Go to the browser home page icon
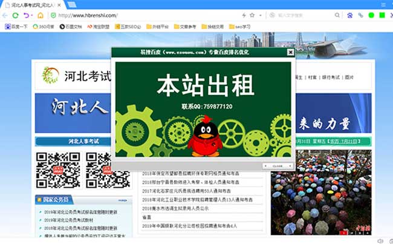This screenshot has height=244, width=393. pos(41,16)
